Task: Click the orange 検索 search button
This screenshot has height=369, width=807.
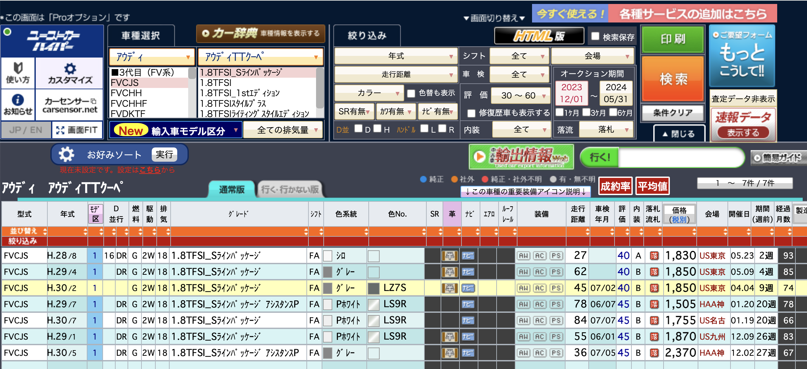Action: coord(673,79)
